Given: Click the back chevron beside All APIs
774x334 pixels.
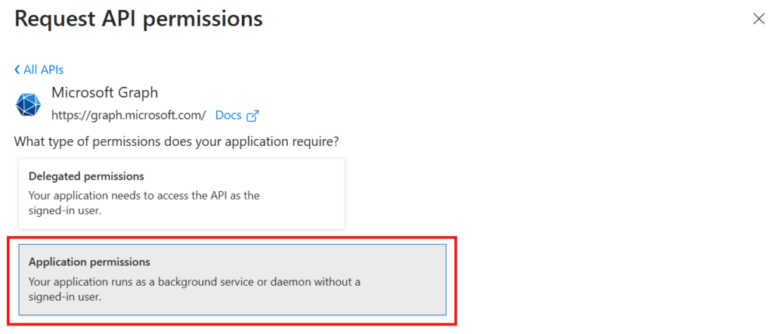Looking at the screenshot, I should [17, 70].
